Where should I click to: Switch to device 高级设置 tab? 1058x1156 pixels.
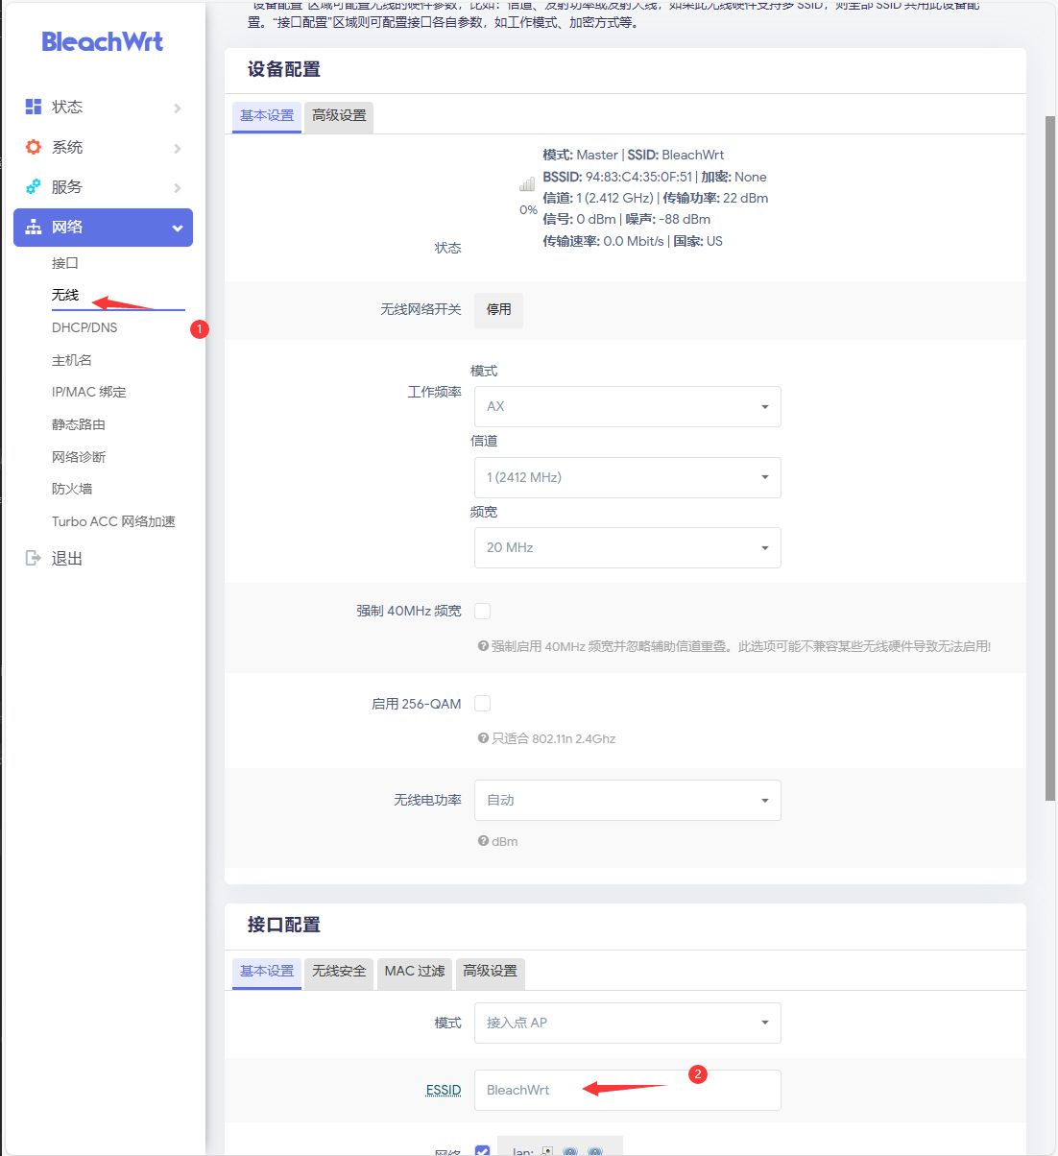pyautogui.click(x=339, y=115)
